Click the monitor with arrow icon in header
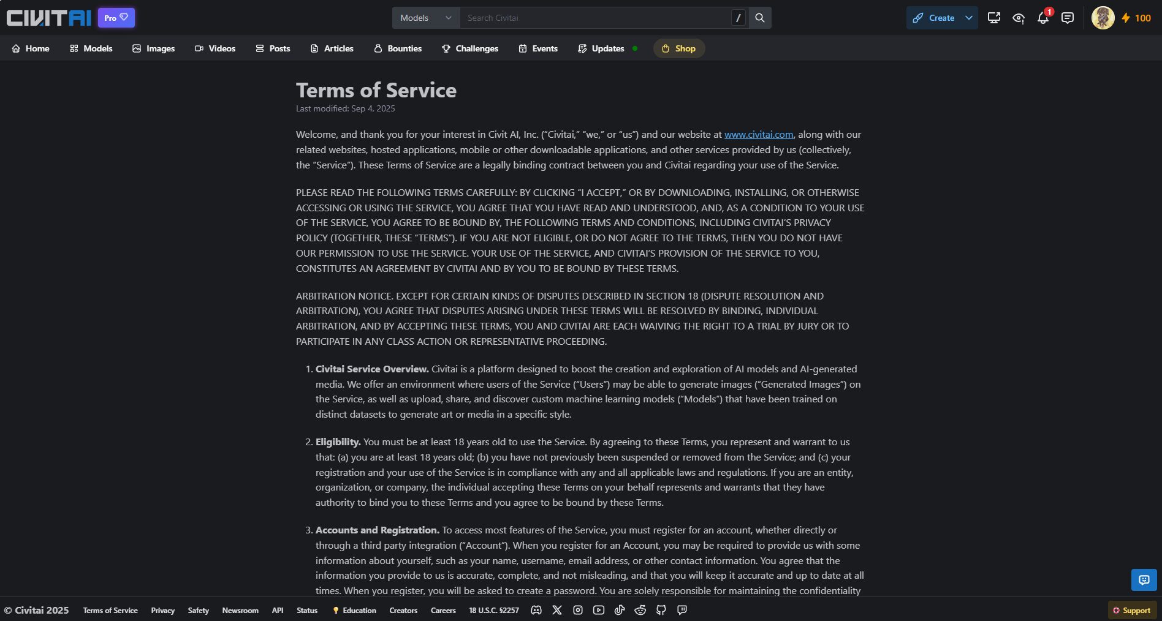The width and height of the screenshot is (1162, 621). (x=994, y=18)
